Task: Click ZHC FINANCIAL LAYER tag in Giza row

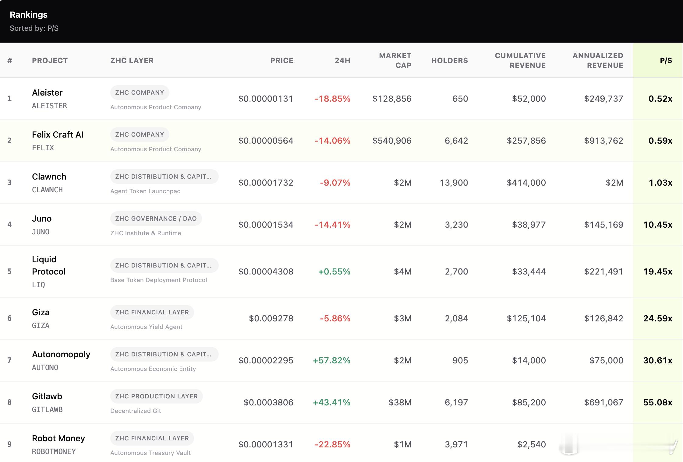Action: tap(152, 312)
